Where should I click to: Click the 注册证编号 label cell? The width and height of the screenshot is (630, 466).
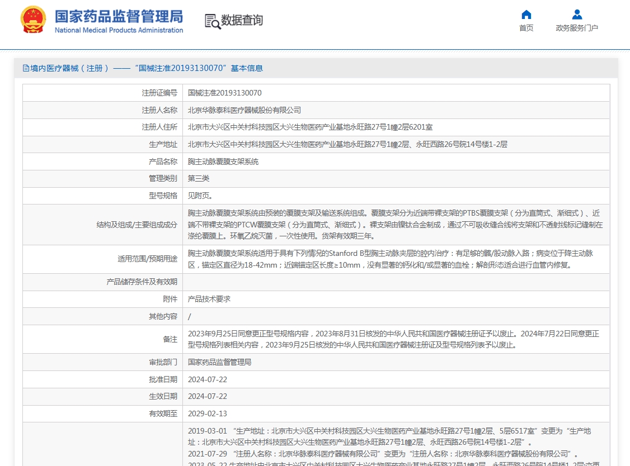click(103, 93)
